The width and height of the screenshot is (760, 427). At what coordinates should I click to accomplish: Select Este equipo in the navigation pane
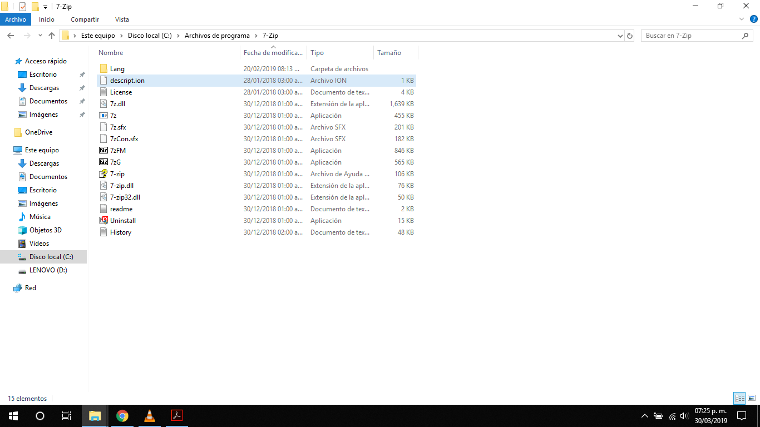[x=42, y=150]
